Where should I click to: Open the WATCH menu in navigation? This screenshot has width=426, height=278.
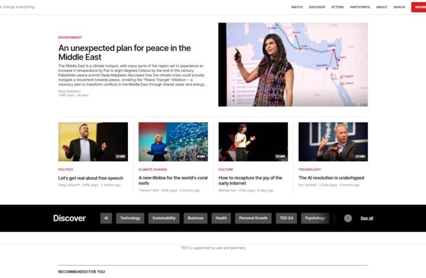297,7
